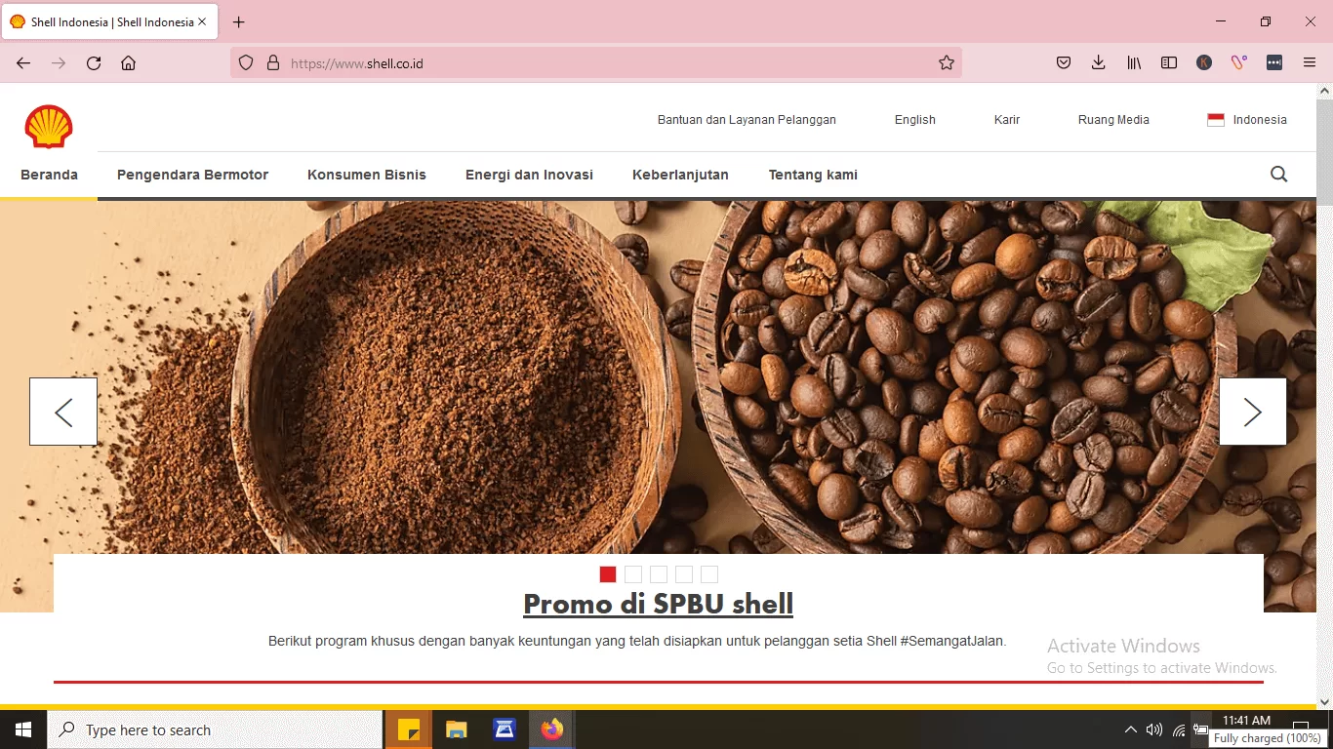Select the third carousel slide indicator
The image size is (1333, 749).
point(659,574)
